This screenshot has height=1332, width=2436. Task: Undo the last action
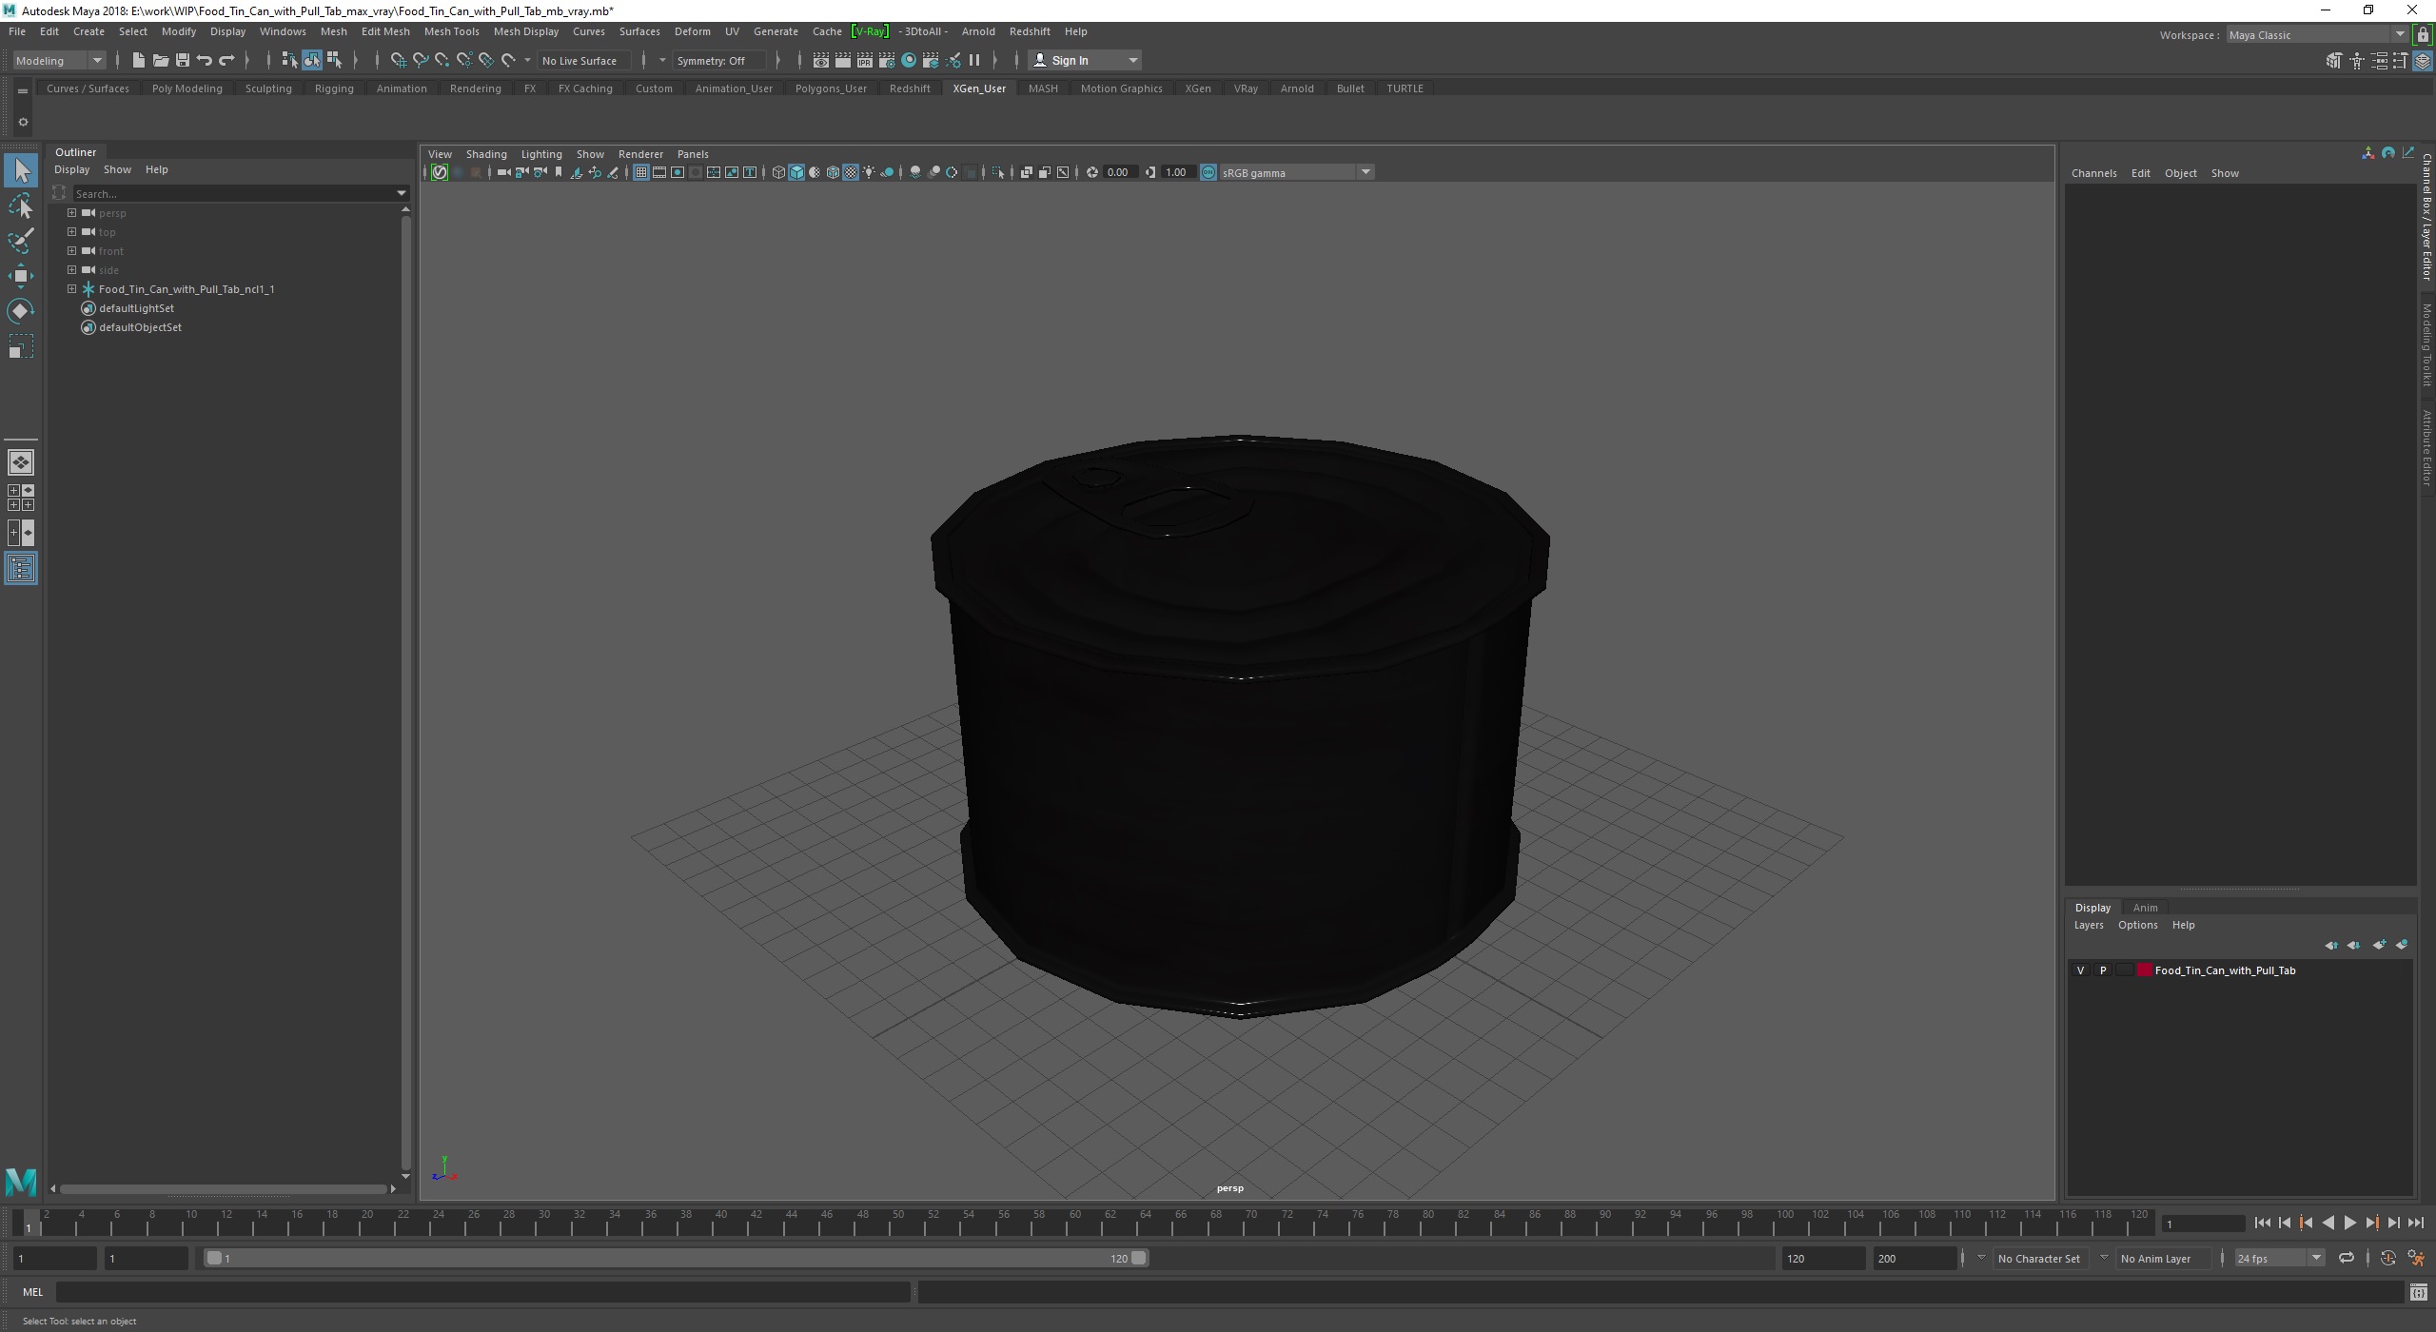coord(204,60)
